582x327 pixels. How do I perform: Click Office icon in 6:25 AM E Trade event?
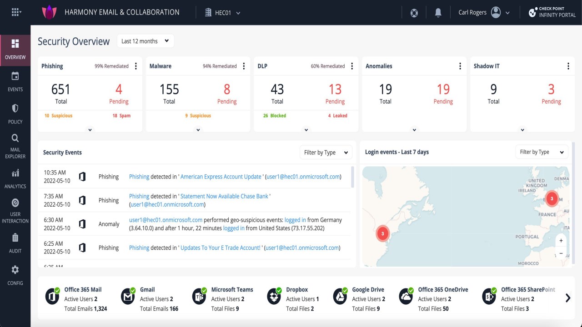[82, 248]
